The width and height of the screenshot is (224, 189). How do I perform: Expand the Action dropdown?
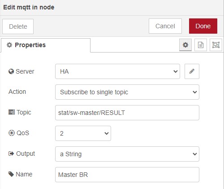tap(127, 92)
